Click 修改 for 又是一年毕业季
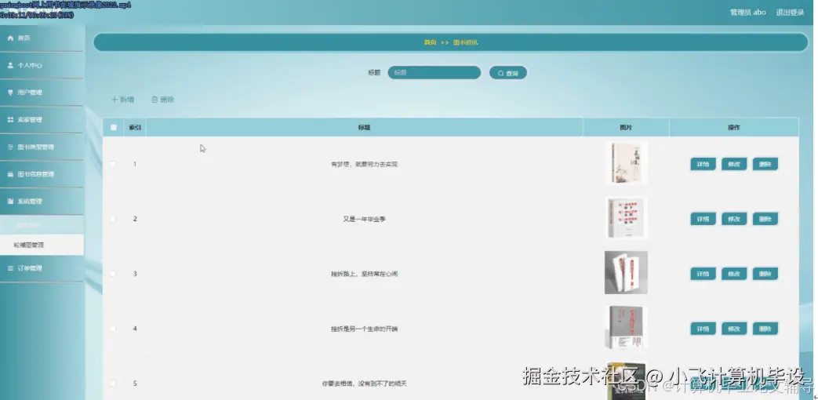 click(734, 219)
